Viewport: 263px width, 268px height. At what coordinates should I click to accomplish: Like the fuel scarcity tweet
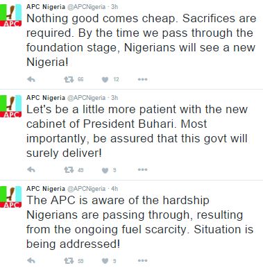[105, 261]
